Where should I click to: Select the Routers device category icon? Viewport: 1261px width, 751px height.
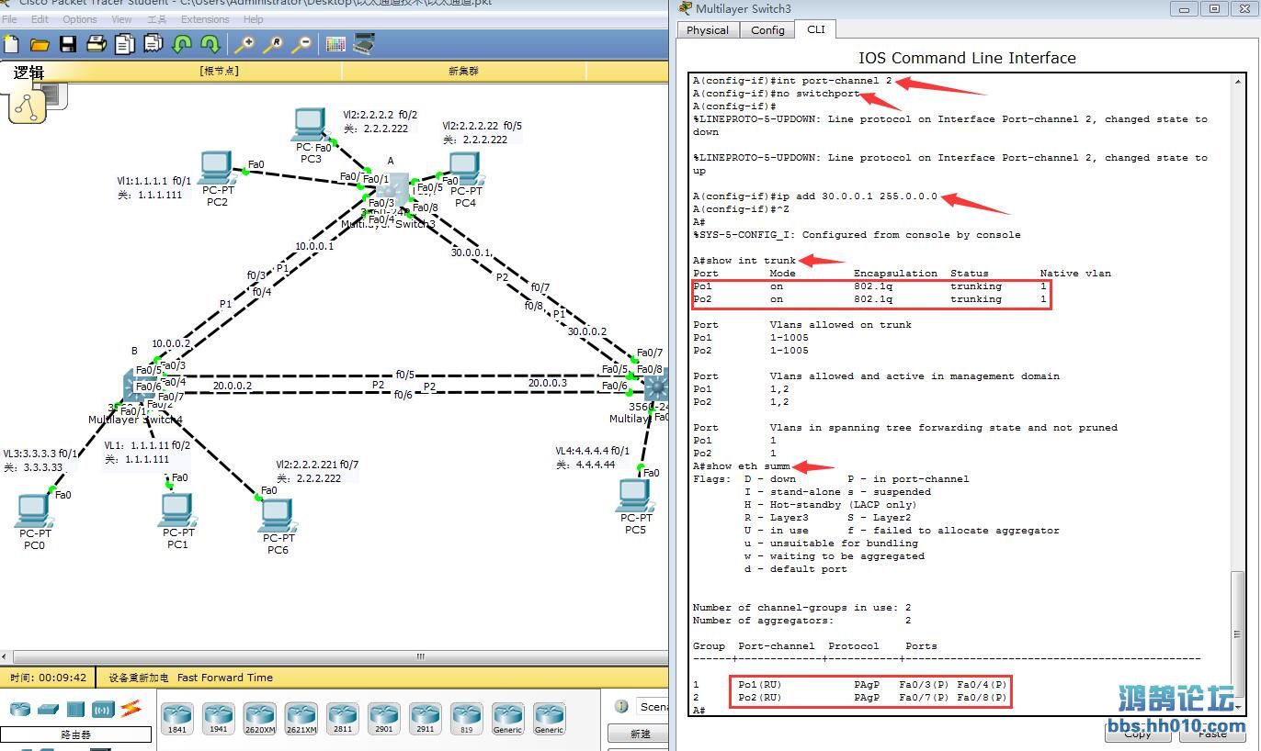[20, 709]
